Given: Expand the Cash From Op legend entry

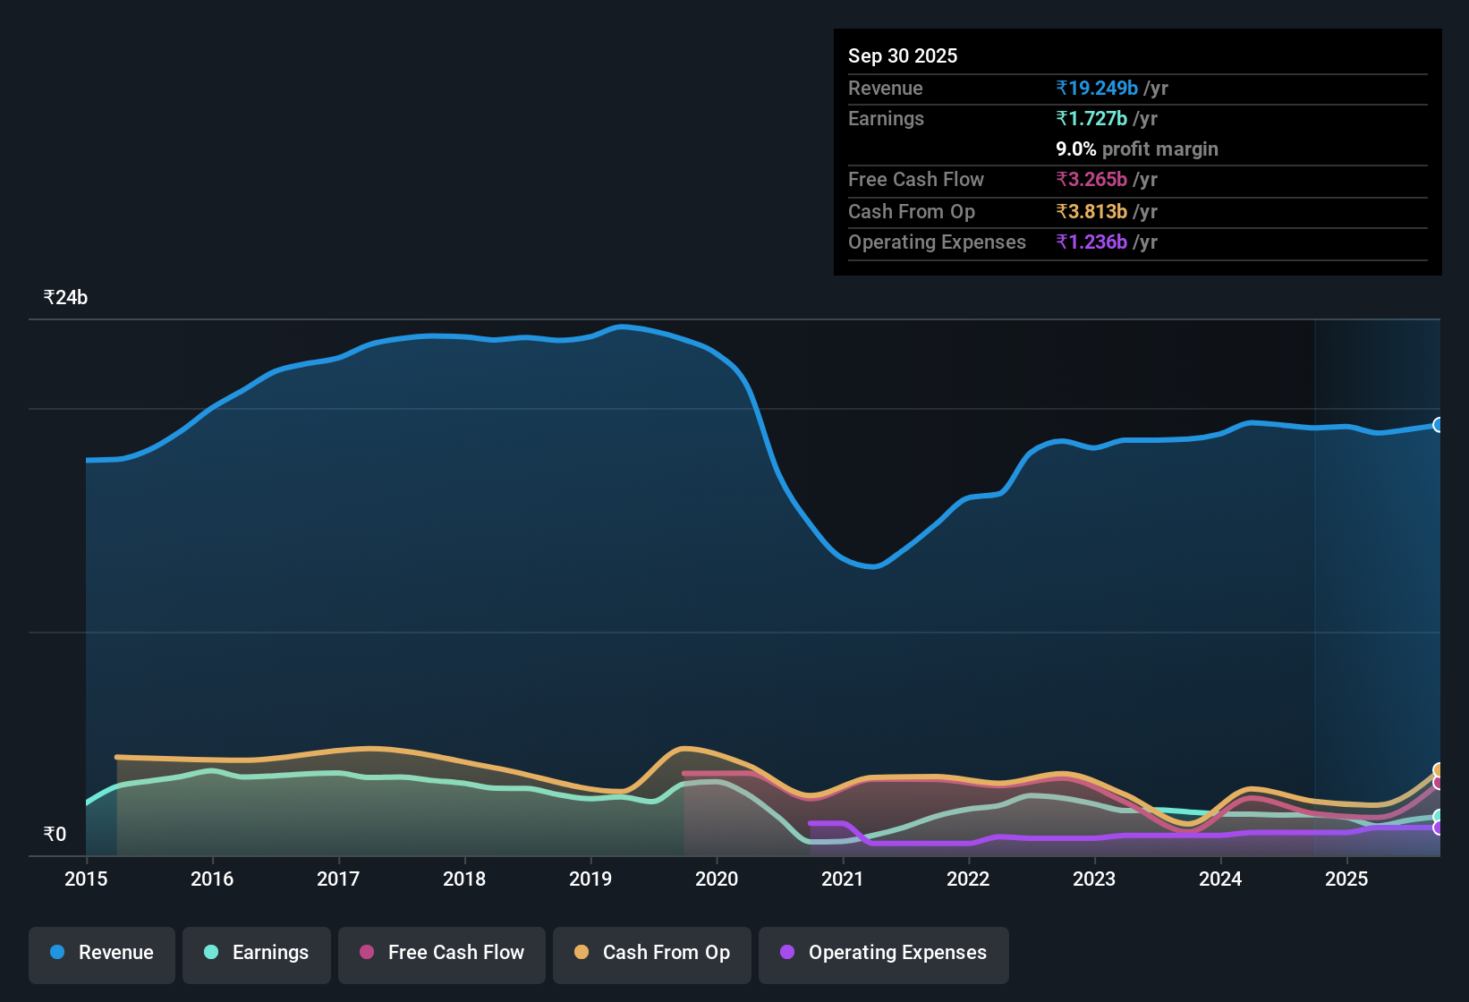Looking at the screenshot, I should pos(651,953).
